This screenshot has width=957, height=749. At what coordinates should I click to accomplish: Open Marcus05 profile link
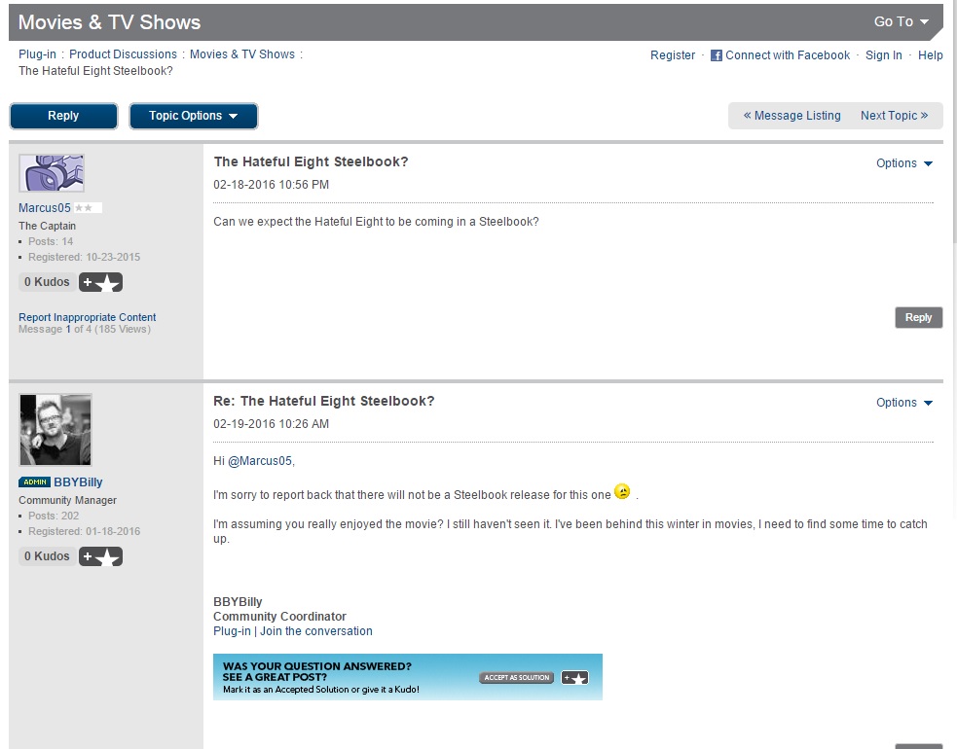click(45, 208)
